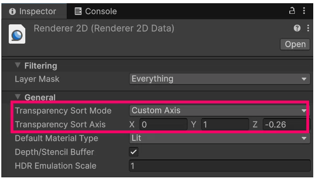Click the Renderer 2D Data asset icon
This screenshot has height=181, width=316.
[17, 34]
